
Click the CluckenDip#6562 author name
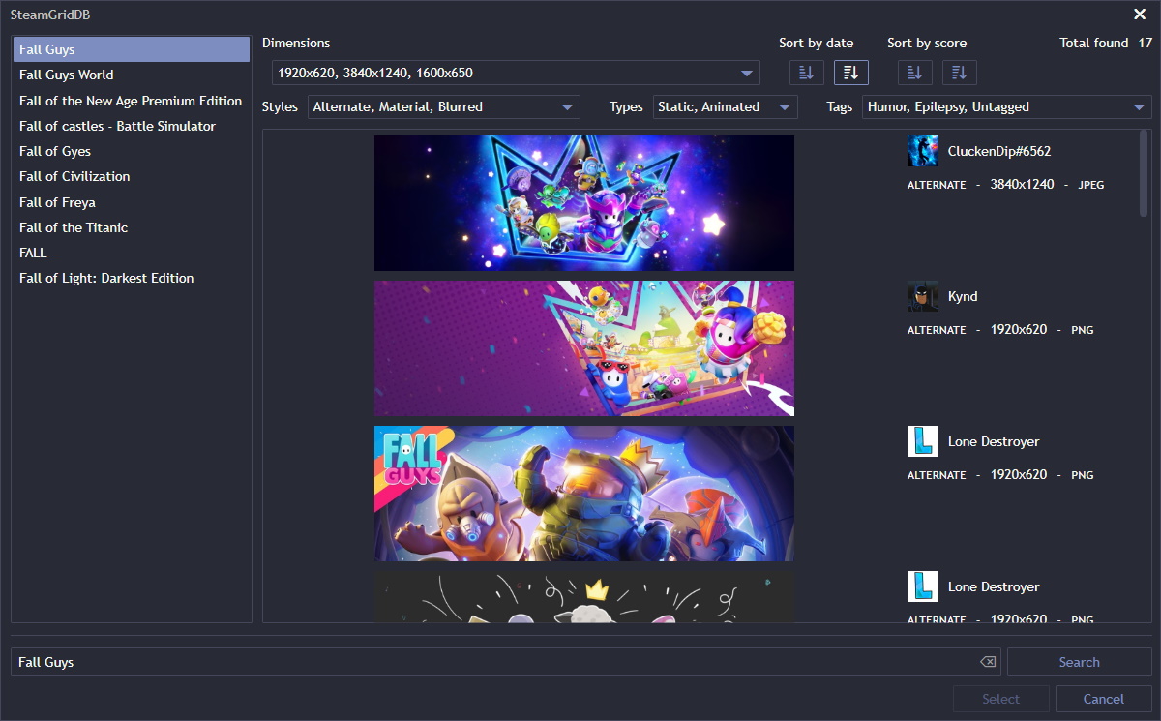tap(999, 151)
